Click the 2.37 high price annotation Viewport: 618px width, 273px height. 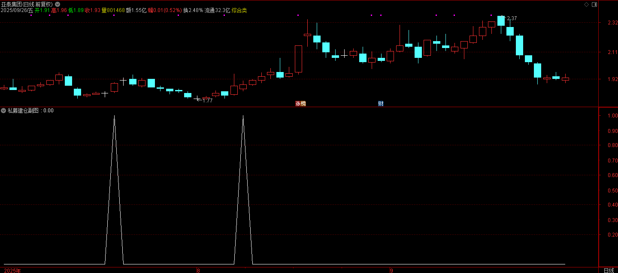[x=512, y=18]
